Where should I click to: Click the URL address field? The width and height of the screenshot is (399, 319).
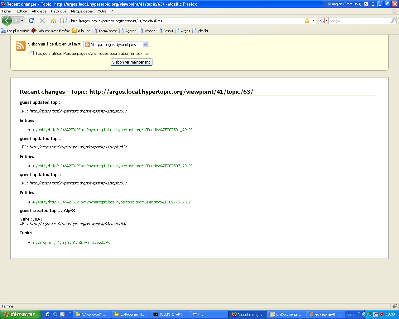tap(186, 21)
